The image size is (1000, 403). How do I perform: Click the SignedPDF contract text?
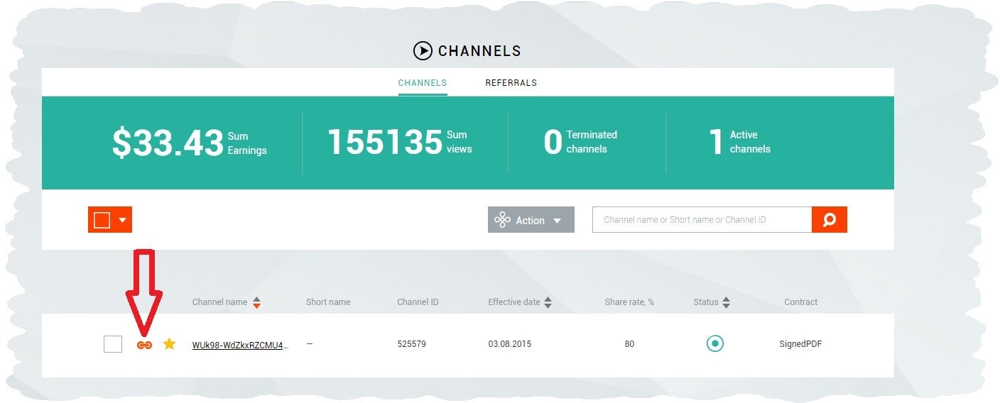(x=800, y=344)
